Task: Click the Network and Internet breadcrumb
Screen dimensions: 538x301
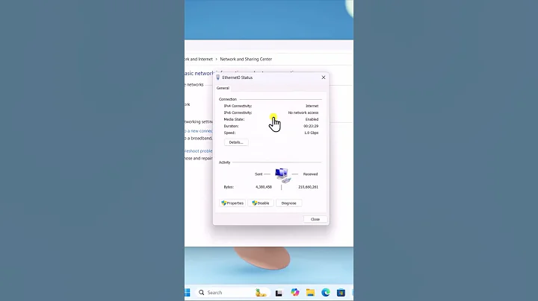Action: [x=199, y=59]
